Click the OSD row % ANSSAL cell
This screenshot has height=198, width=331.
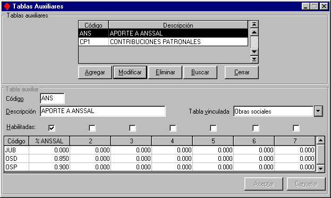pyautogui.click(x=49, y=159)
